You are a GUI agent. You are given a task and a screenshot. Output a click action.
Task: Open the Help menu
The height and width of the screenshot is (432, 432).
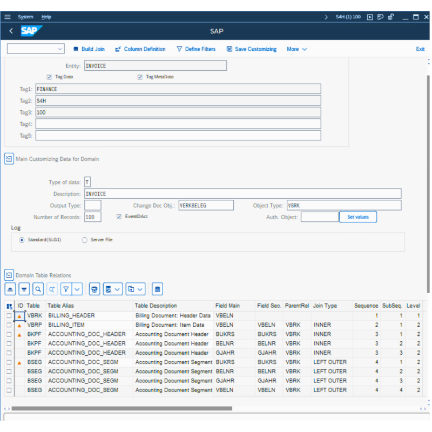(x=46, y=17)
